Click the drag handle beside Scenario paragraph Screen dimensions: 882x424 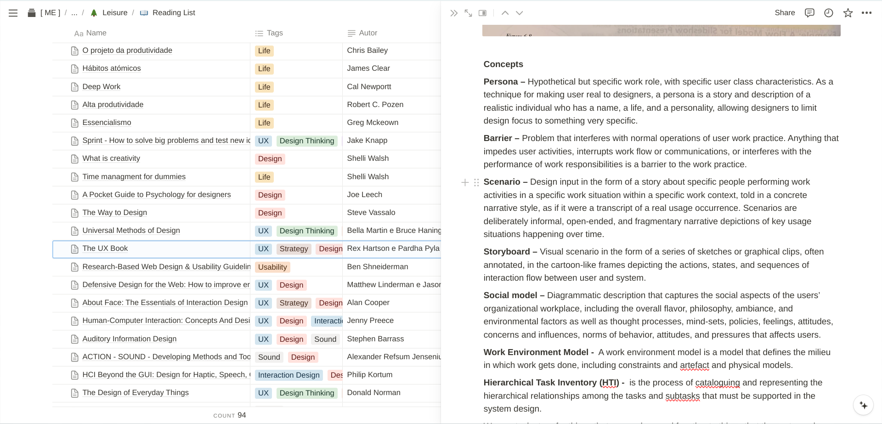476,182
